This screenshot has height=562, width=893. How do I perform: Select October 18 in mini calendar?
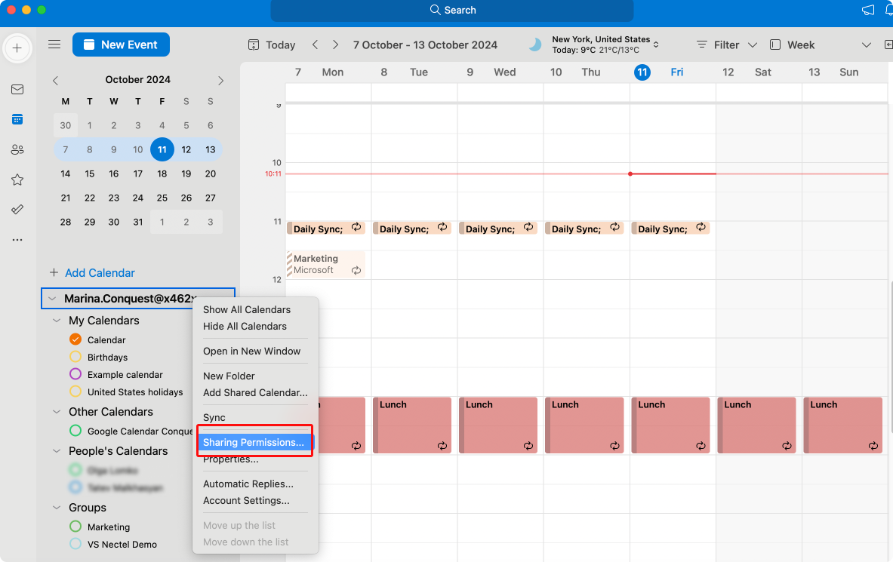click(x=162, y=174)
